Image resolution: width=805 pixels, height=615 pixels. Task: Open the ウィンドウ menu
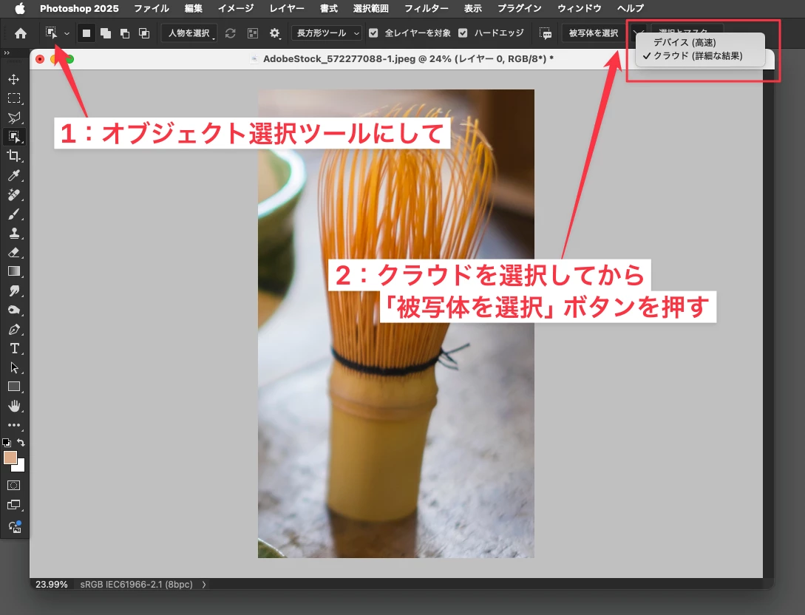tap(580, 8)
